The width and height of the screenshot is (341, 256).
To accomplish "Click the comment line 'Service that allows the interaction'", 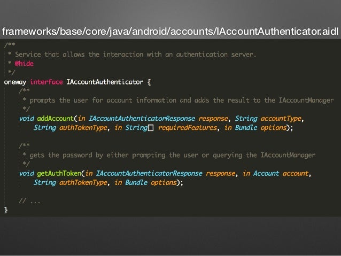I will pos(132,55).
